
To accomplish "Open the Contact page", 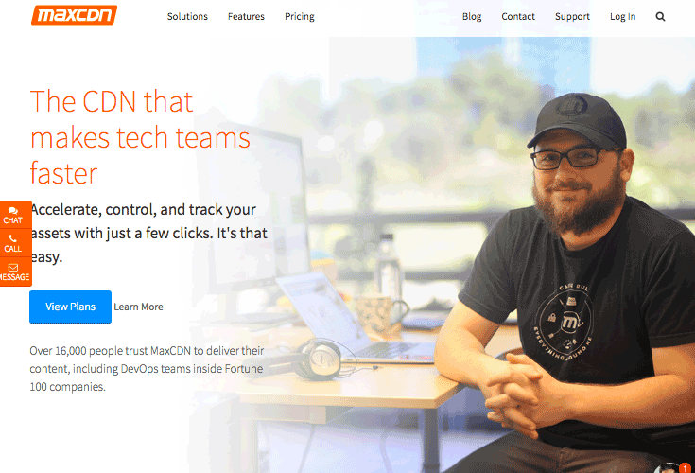I will coord(518,17).
